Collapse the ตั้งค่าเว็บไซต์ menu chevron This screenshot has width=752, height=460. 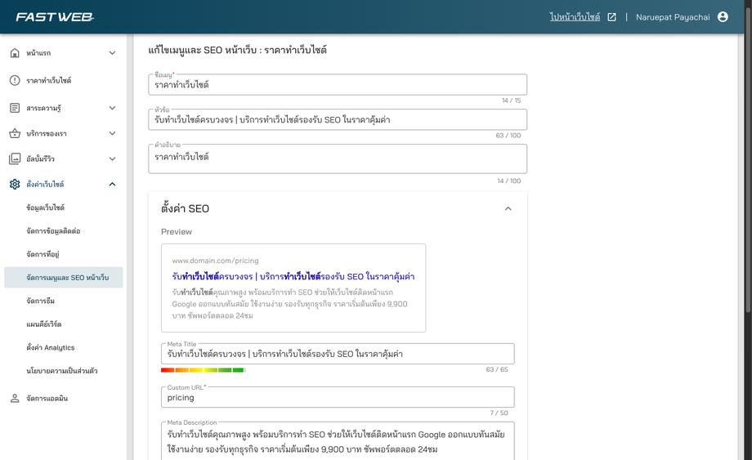[112, 184]
